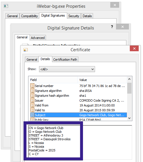Screen dimensions: 143x162
Task: Click the Field column header
Action: [x=53, y=80]
